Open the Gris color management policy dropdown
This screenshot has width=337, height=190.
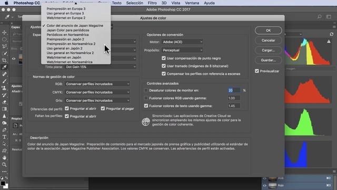[97, 100]
